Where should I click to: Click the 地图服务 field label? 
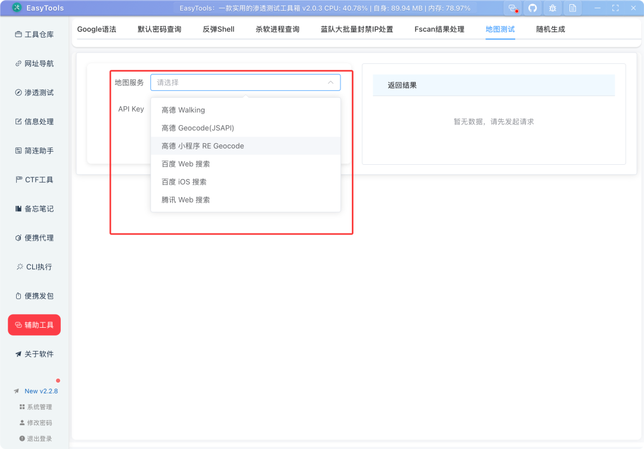129,82
